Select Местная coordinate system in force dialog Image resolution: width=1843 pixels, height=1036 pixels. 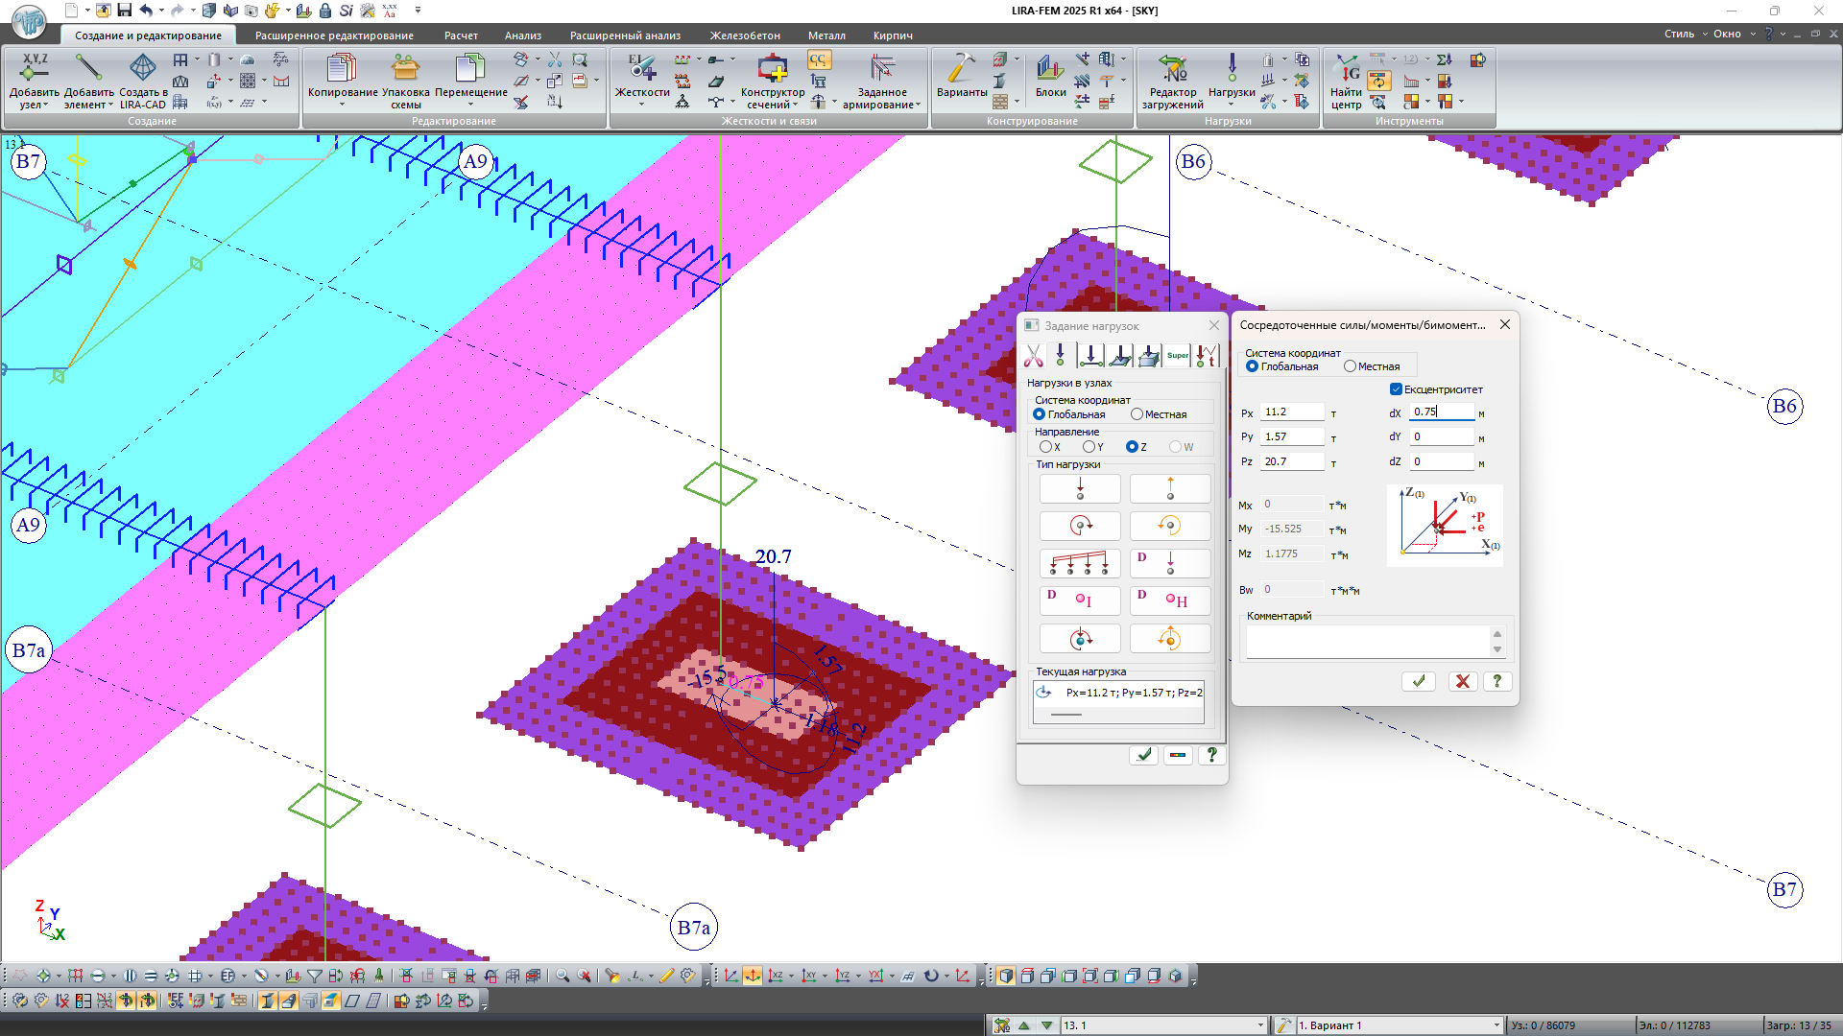coord(1351,366)
